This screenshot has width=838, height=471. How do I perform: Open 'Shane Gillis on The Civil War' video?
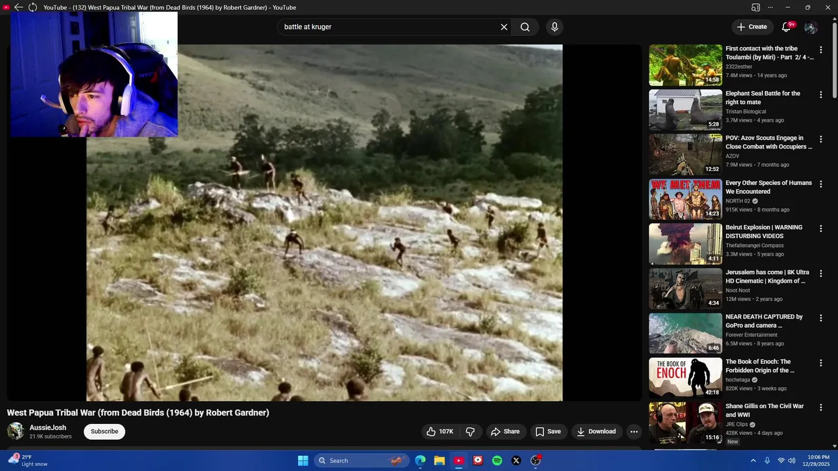tap(765, 411)
